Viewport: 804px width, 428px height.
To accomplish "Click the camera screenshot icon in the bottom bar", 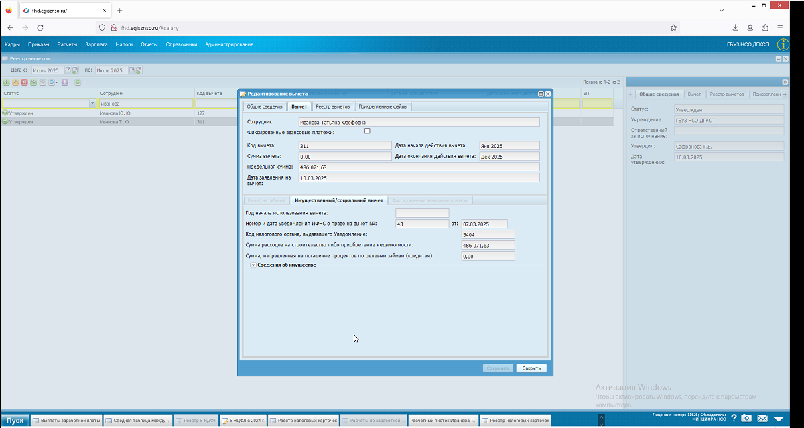I will [746, 418].
